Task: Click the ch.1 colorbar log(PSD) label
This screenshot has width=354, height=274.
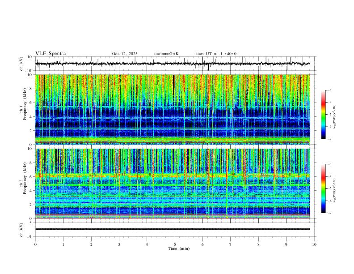Action: coord(335,116)
